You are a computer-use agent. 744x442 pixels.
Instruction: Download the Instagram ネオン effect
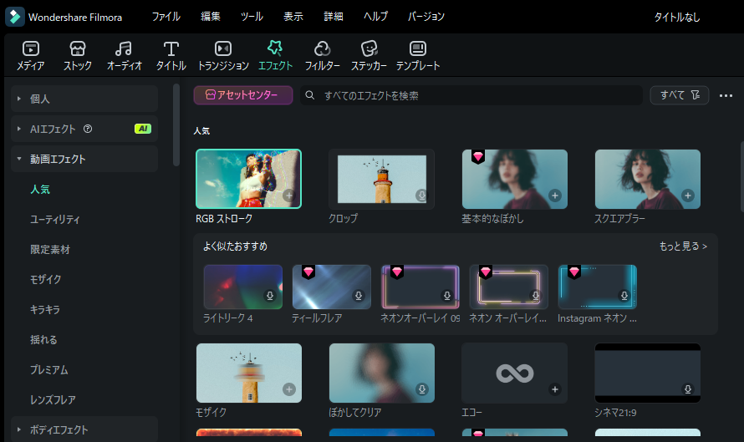pos(624,296)
